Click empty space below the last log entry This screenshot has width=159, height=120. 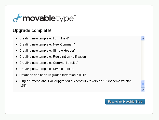77,90
